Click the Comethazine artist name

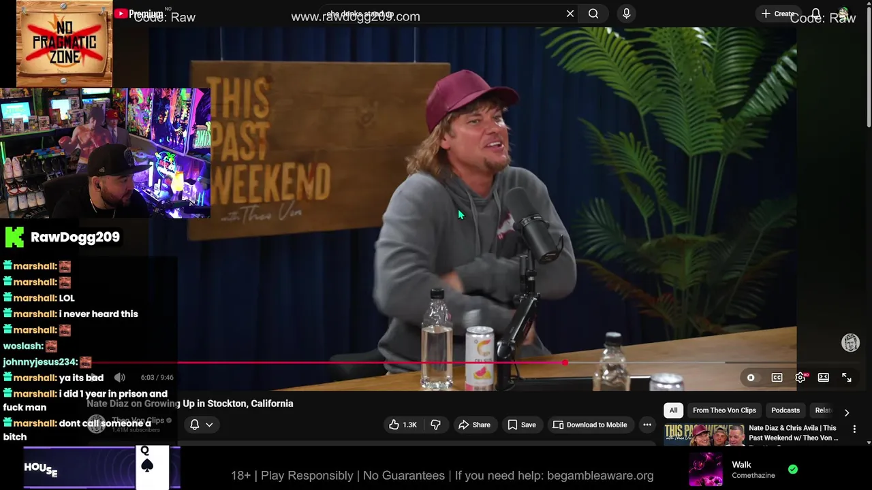pyautogui.click(x=753, y=476)
